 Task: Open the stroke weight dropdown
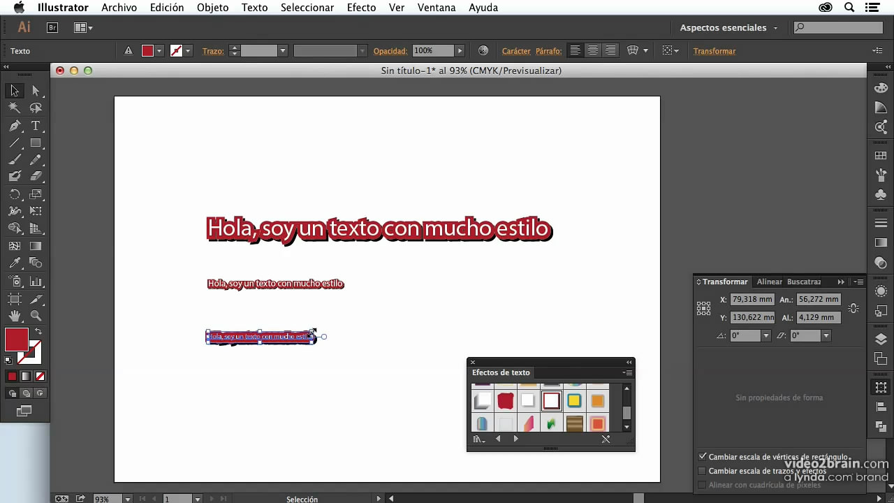click(x=283, y=50)
